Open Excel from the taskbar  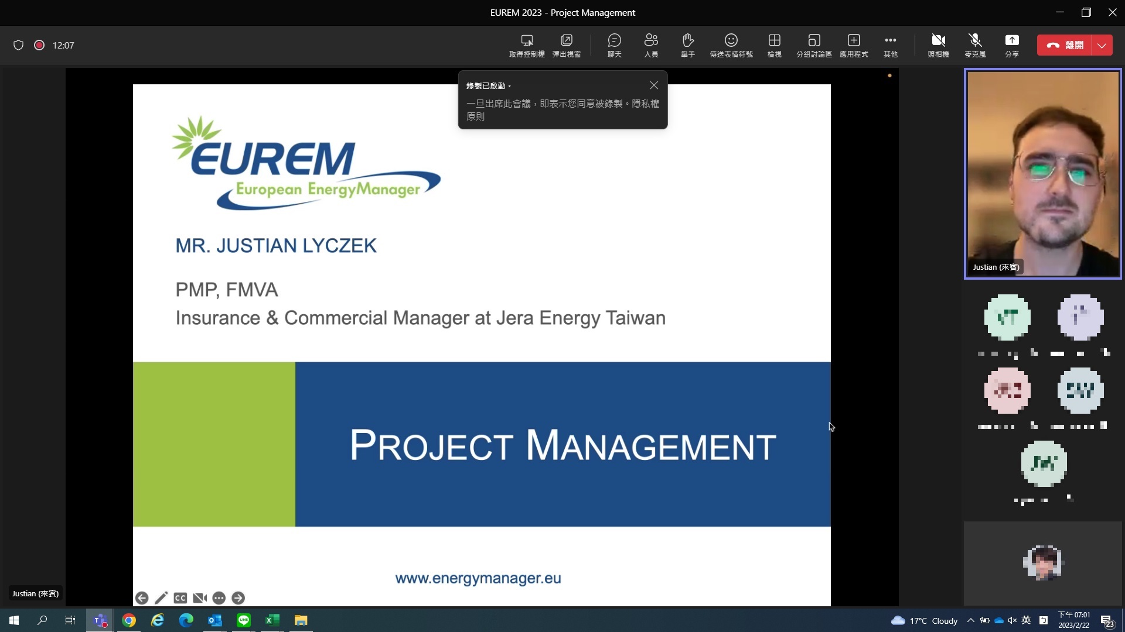click(272, 620)
